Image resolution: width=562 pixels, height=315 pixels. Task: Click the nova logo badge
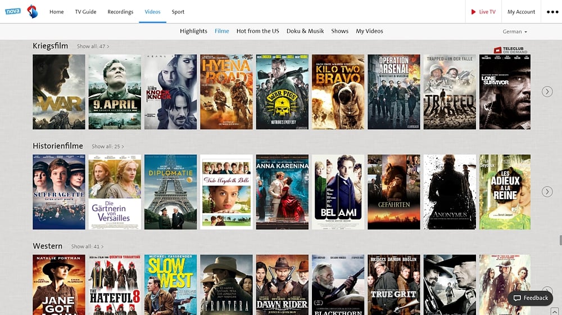13,11
